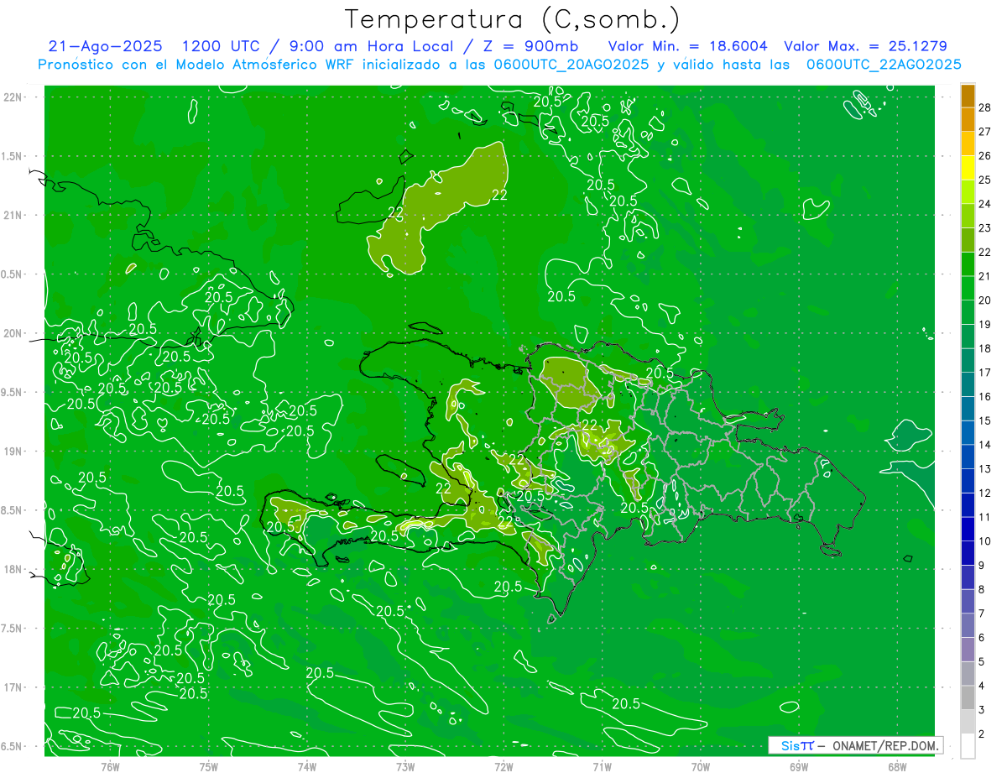Select the date '21-Ago-2025' in the header
The image size is (1007, 778).
[x=105, y=46]
